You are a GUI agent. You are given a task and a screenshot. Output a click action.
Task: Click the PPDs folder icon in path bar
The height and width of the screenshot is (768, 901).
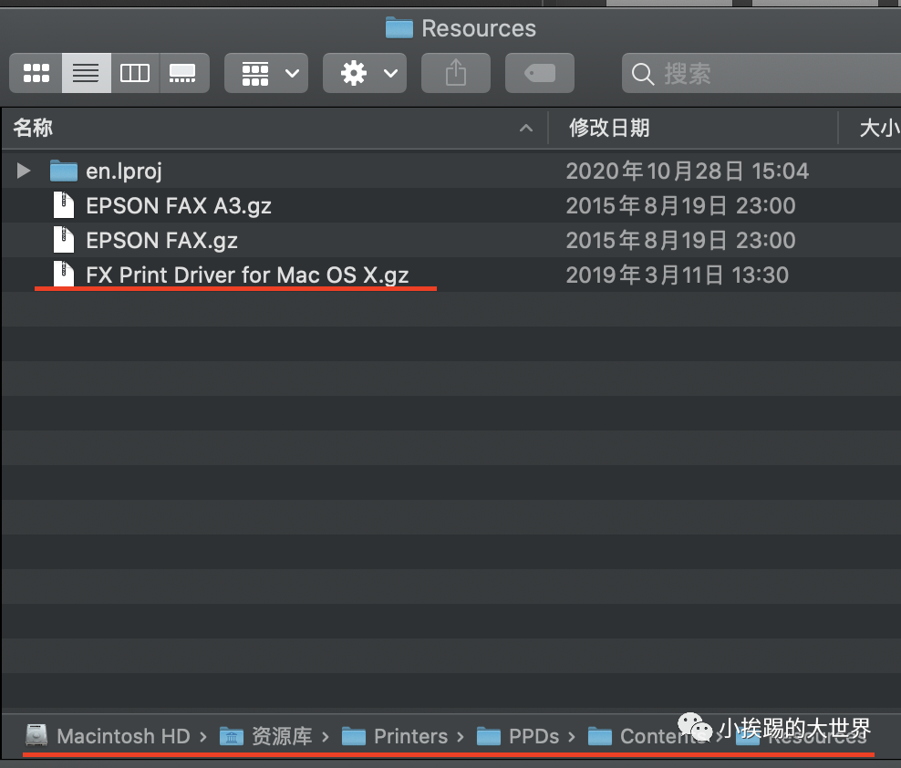[x=489, y=736]
